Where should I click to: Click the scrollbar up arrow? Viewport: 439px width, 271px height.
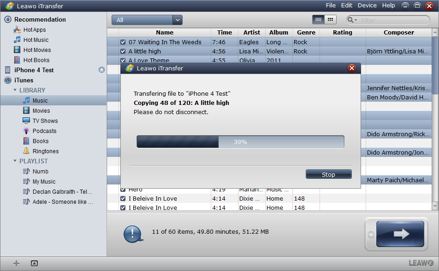pos(435,32)
